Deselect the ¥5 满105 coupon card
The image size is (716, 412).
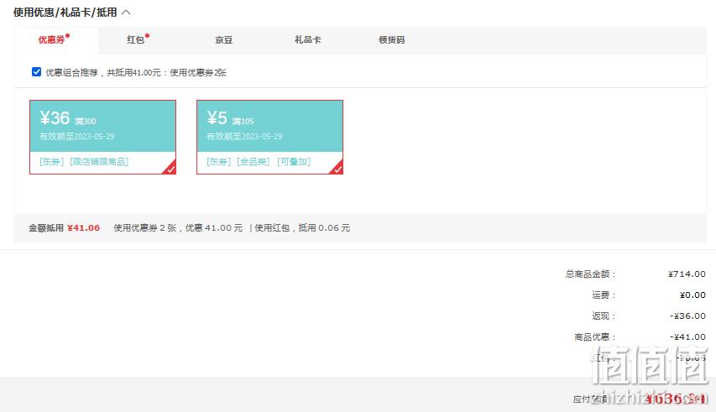pos(270,137)
